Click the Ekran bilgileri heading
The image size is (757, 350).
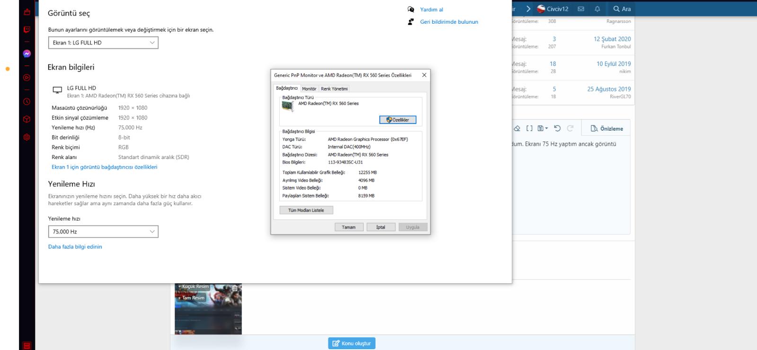[71, 67]
